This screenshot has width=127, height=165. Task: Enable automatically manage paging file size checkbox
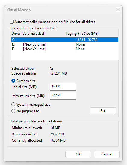pyautogui.click(x=11, y=22)
